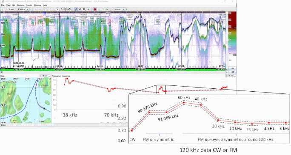The width and height of the screenshot is (291, 155).
Task: Minimize the Frequency response panel
Action: 235,76
